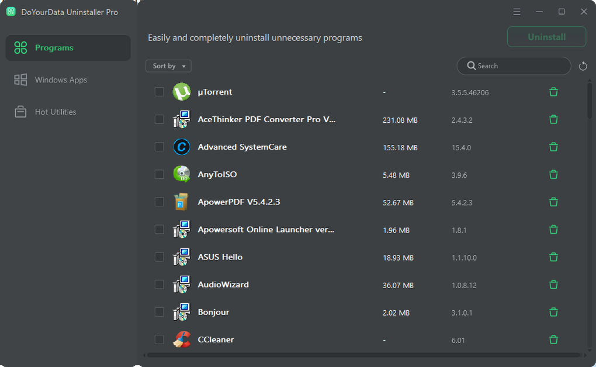Select the AnyToISO program name
Screen dimensions: 596x367
pyautogui.click(x=217, y=174)
